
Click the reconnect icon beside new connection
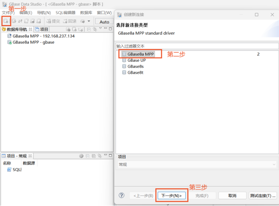point(14,21)
